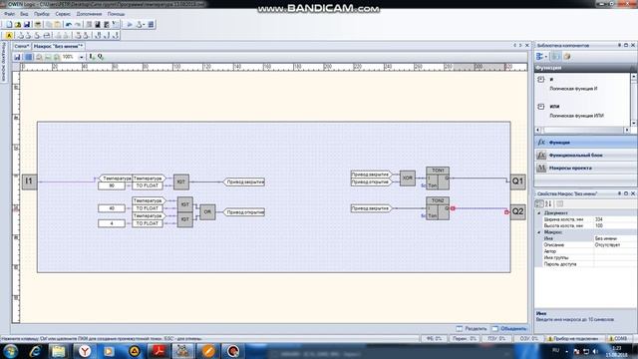Open the Функции library section
Image resolution: width=638 pixels, height=359 pixels.
tap(585, 142)
